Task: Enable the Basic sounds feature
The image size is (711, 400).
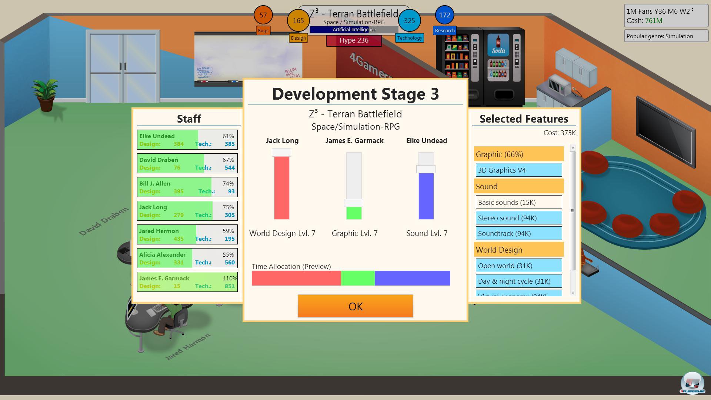Action: [x=518, y=203]
